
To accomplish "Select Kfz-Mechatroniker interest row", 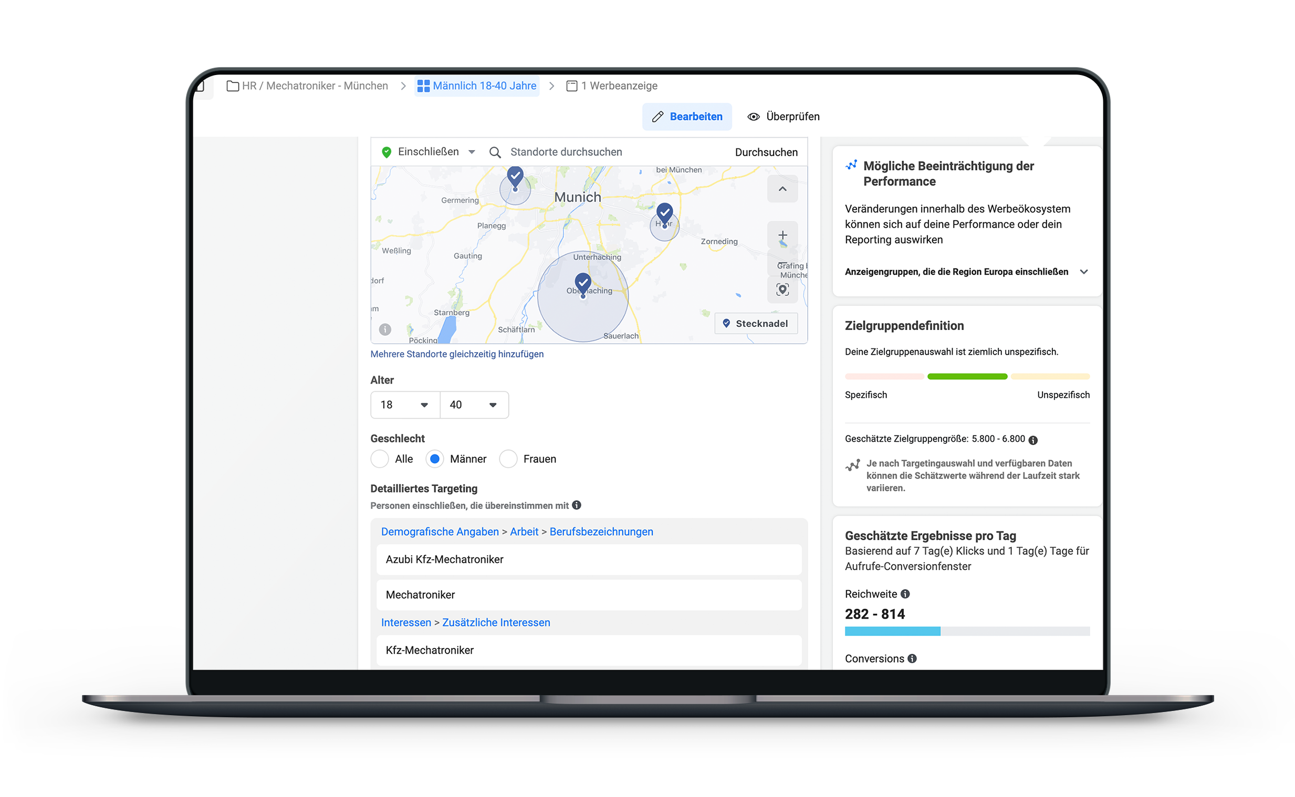I will pyautogui.click(x=589, y=650).
